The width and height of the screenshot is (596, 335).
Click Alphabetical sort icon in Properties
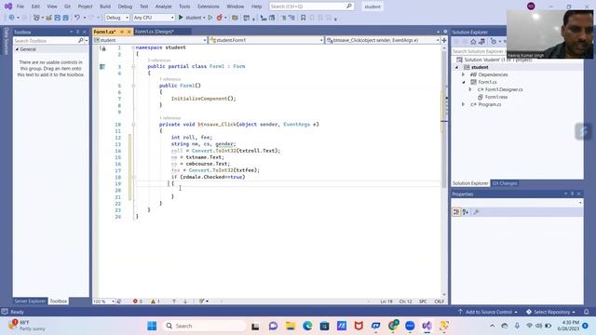(x=466, y=212)
